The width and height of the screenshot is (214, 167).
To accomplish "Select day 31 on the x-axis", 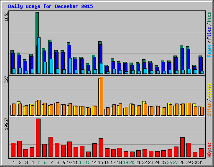I will point(201,162).
